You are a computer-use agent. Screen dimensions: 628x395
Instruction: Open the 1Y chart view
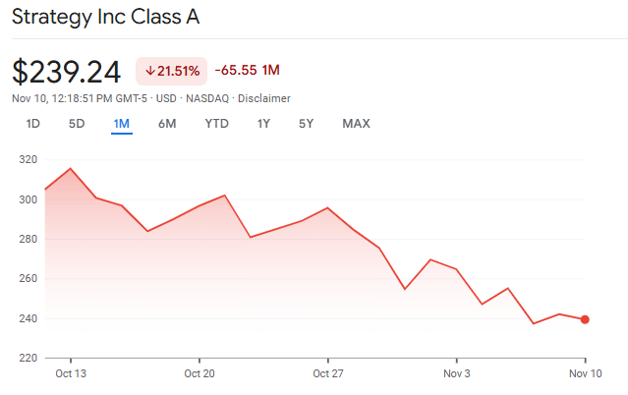click(263, 124)
